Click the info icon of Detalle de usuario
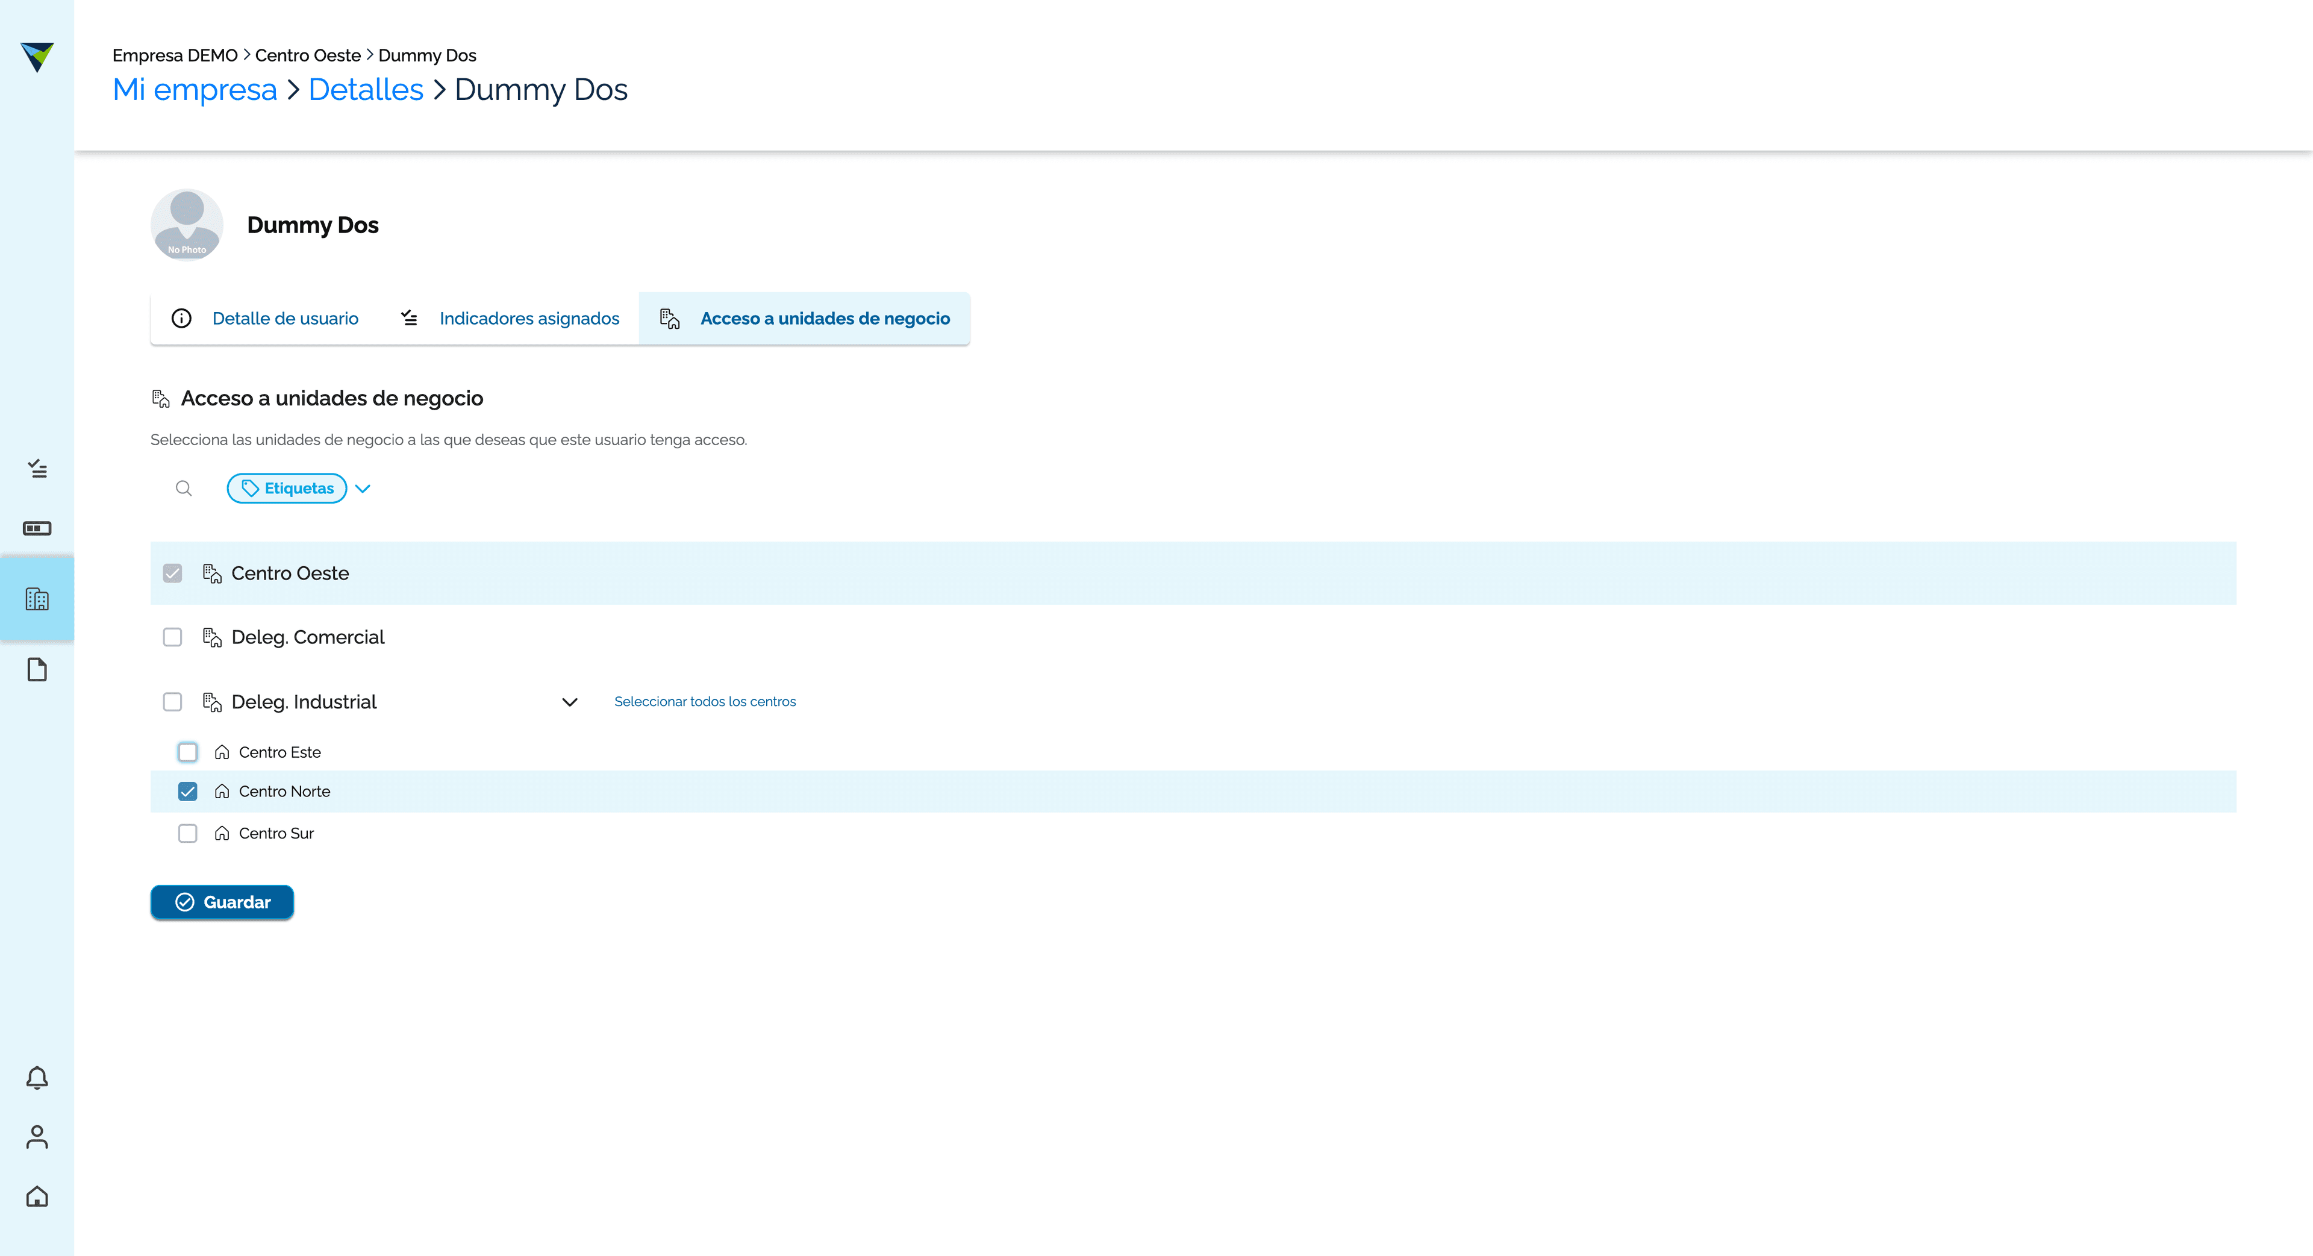 [181, 318]
